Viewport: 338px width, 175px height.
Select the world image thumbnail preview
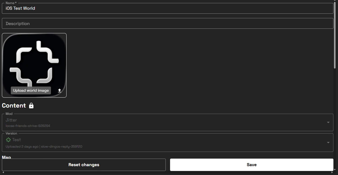34,62
